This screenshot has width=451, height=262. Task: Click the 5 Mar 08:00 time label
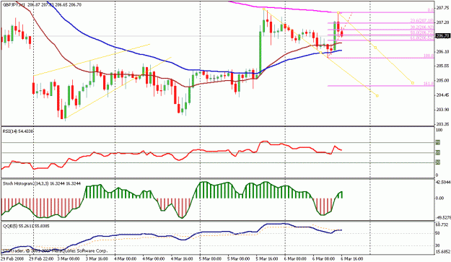pyautogui.click(x=238, y=259)
